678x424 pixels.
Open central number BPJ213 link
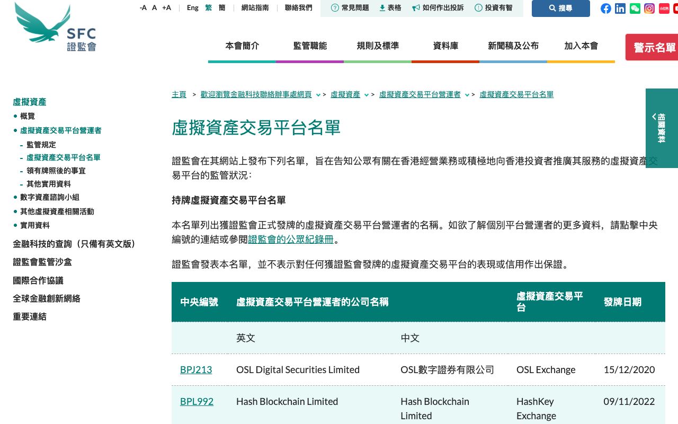click(196, 370)
